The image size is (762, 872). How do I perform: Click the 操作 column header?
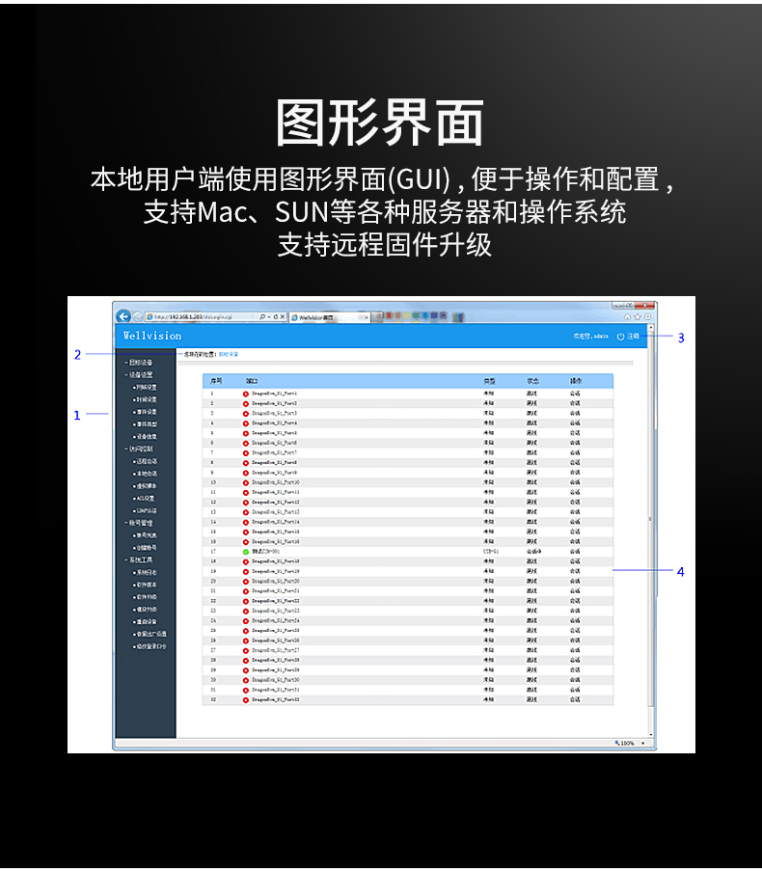(x=576, y=382)
